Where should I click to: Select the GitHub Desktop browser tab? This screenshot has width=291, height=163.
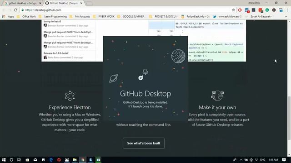64,3
